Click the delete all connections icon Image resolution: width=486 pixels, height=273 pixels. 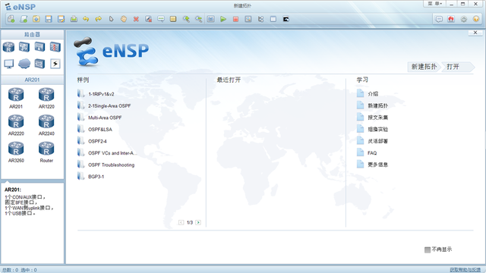pos(149,19)
